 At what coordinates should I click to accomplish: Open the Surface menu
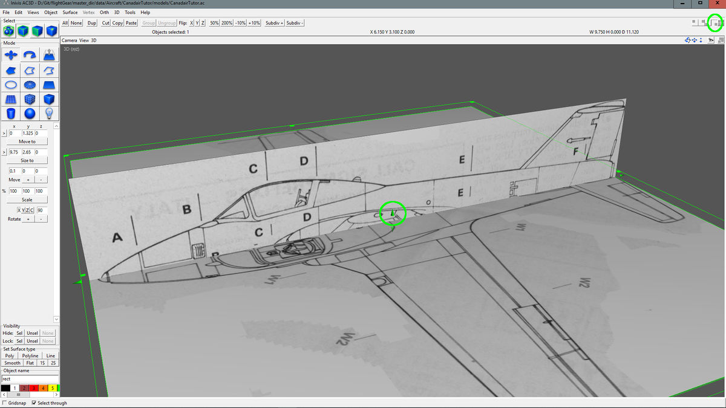pos(70,12)
